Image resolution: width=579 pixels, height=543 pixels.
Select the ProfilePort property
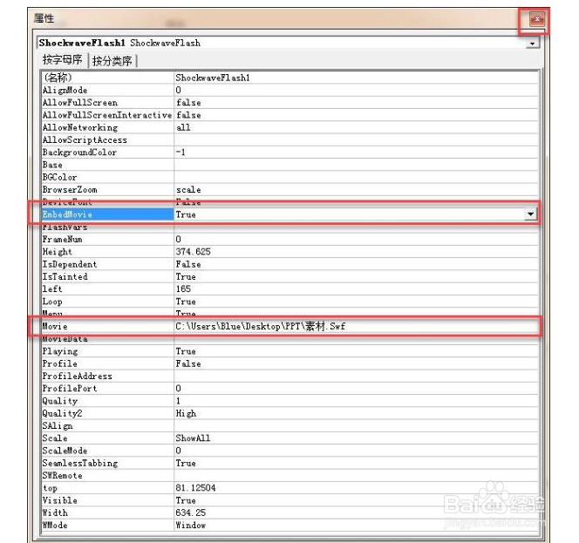point(70,389)
